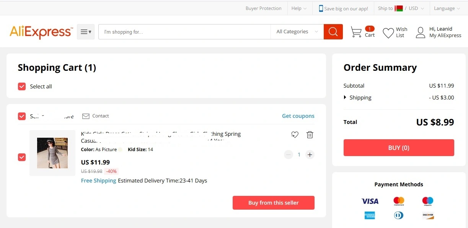
Task: Open the dress product thumbnail
Action: coord(52,153)
